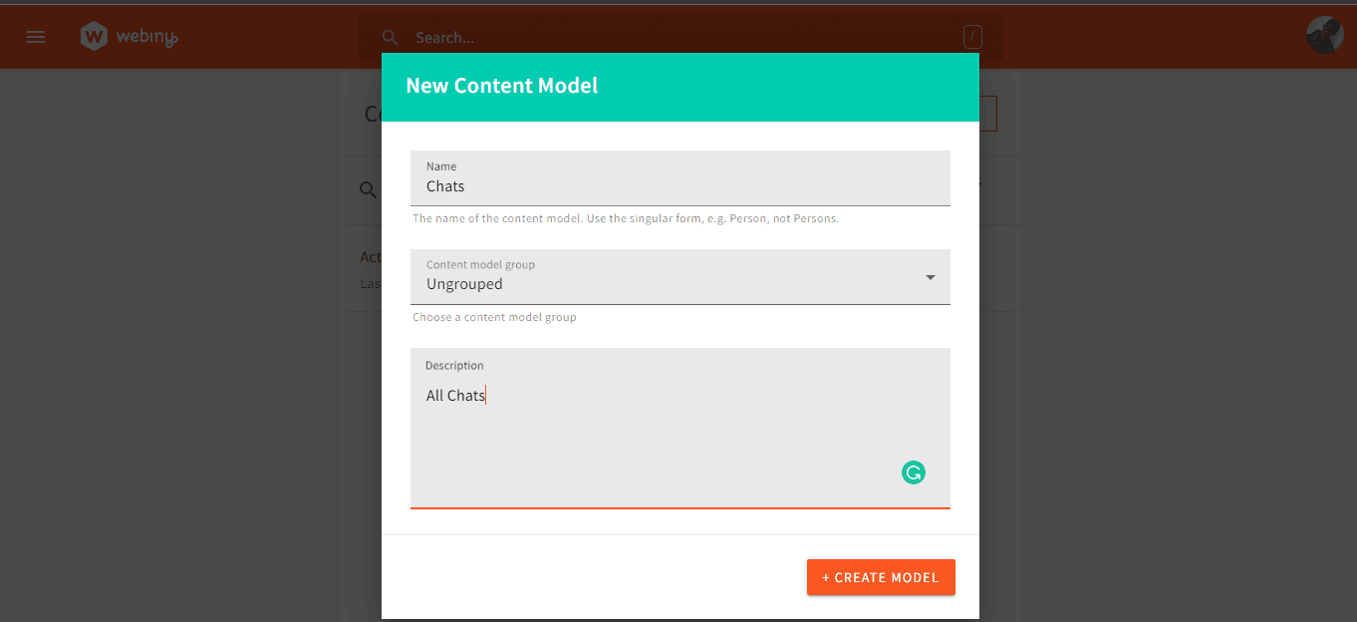This screenshot has height=622, width=1357.
Task: Click Create Model to save the Chats model
Action: coord(880,576)
